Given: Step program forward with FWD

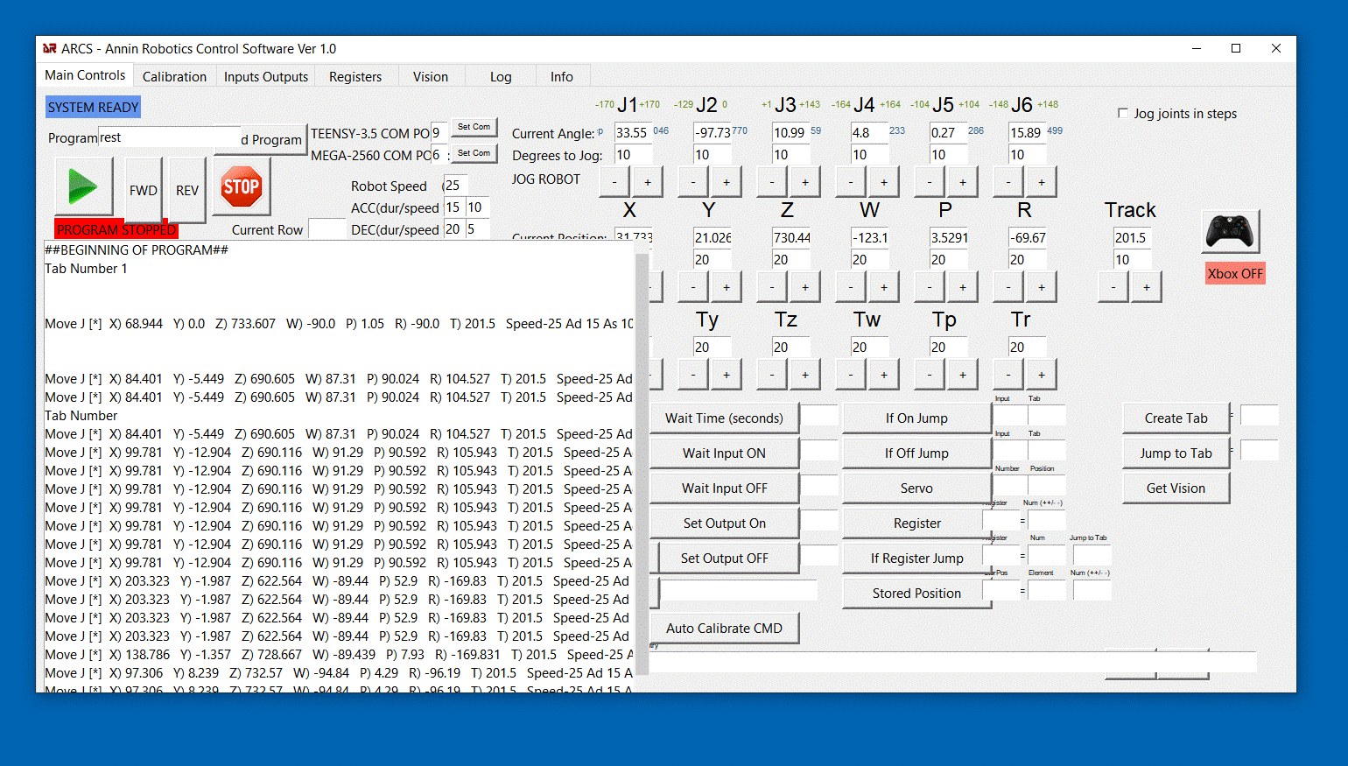Looking at the screenshot, I should [144, 190].
